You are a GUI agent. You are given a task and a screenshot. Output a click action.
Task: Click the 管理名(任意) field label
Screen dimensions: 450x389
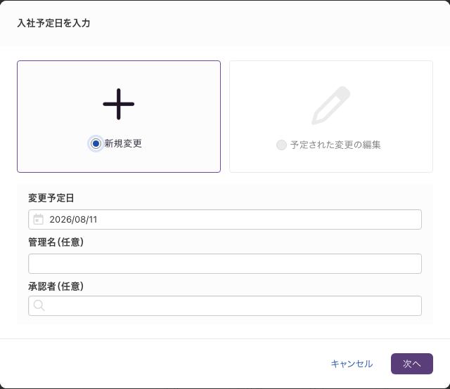click(x=56, y=242)
